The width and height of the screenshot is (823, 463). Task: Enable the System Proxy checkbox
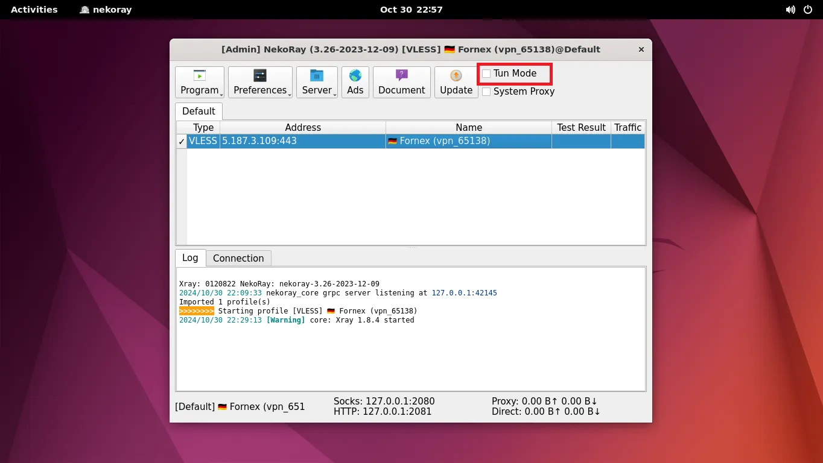(486, 92)
